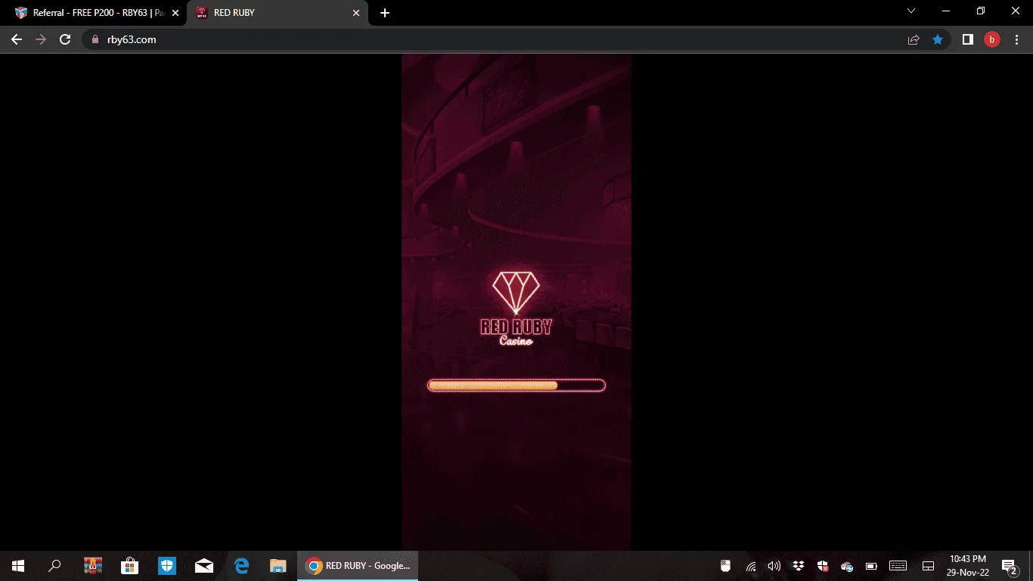1033x581 pixels.
Task: Click the browser forward arrow
Action: [41, 39]
